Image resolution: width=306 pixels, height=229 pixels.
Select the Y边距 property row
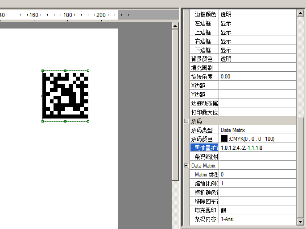tap(243, 94)
